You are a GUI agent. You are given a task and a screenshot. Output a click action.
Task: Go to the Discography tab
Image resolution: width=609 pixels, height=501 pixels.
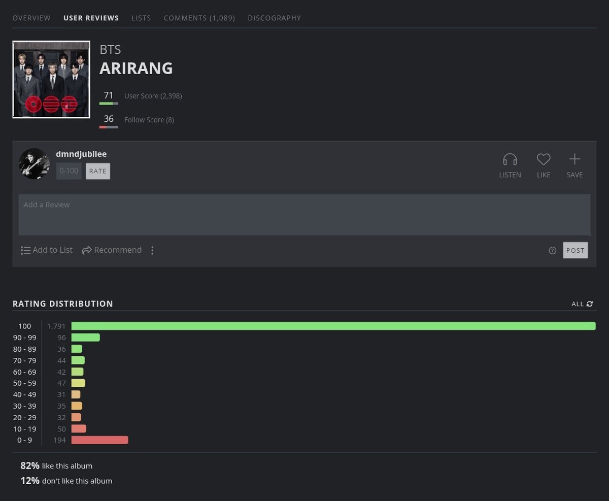tap(274, 18)
